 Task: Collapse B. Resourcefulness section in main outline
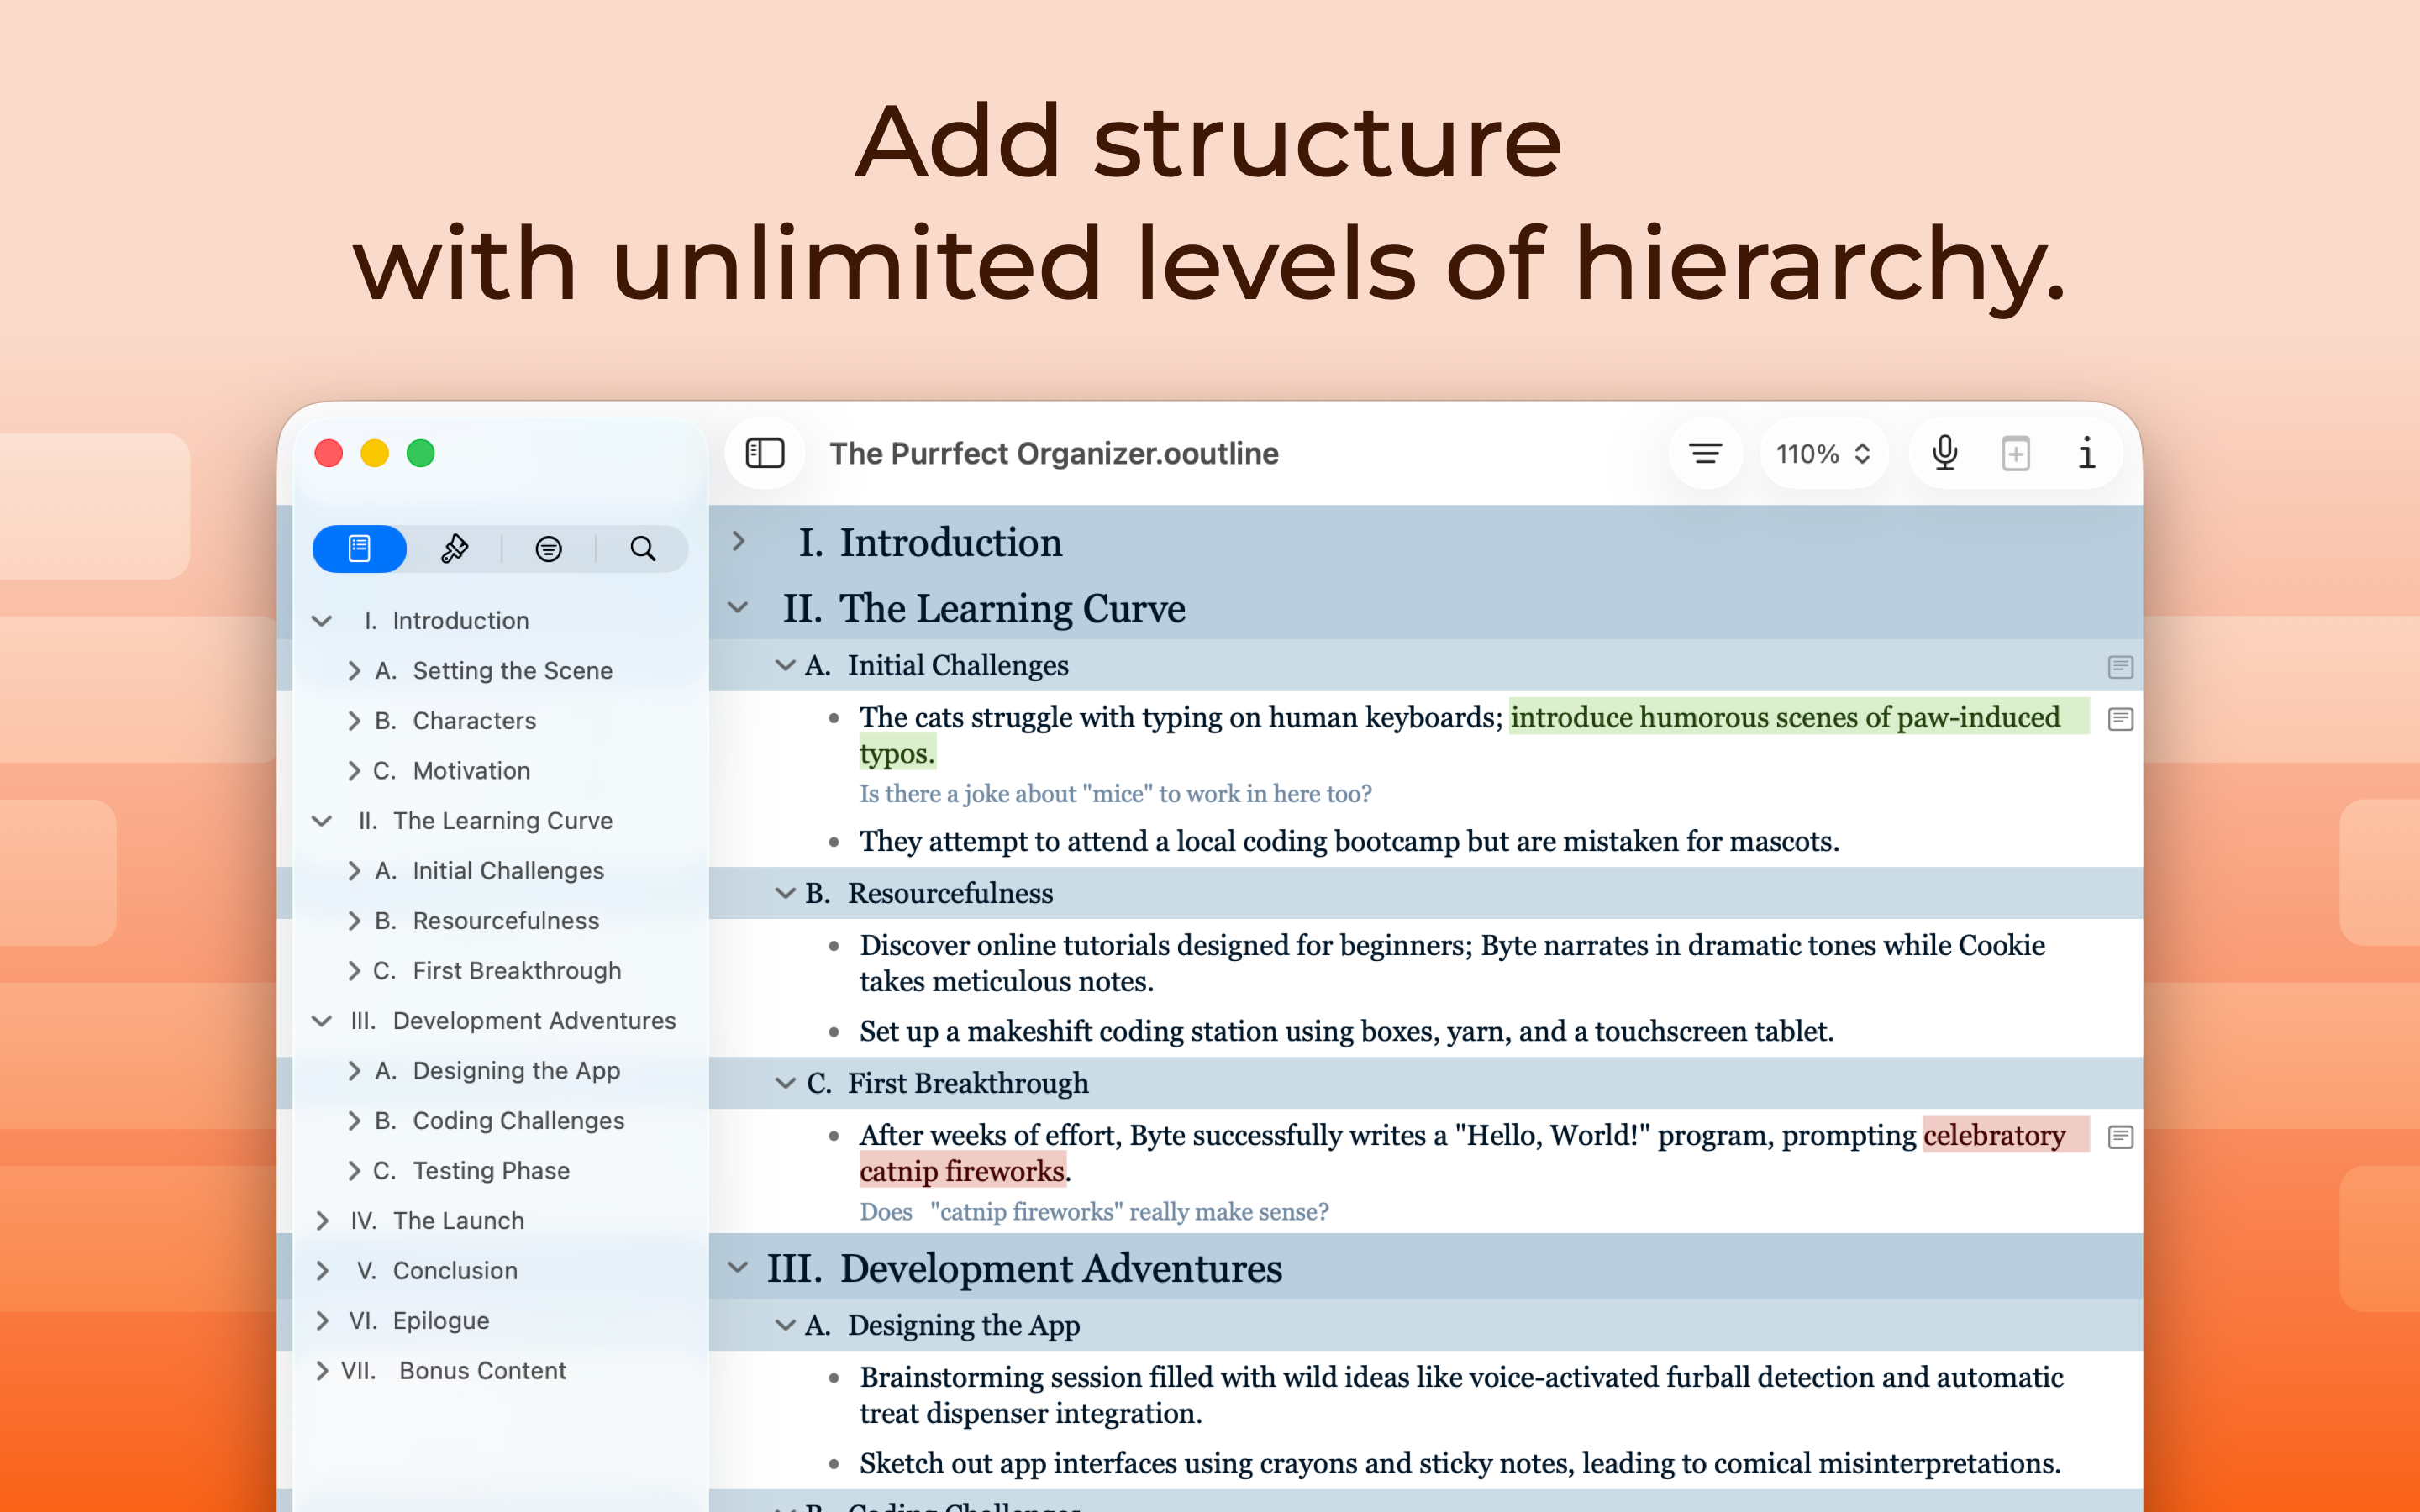(785, 893)
